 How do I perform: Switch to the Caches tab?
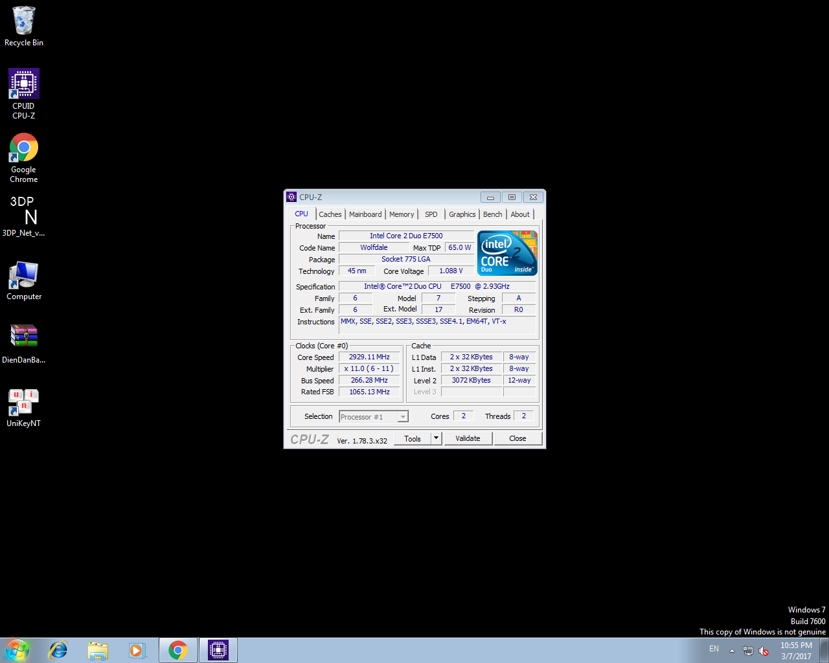330,214
